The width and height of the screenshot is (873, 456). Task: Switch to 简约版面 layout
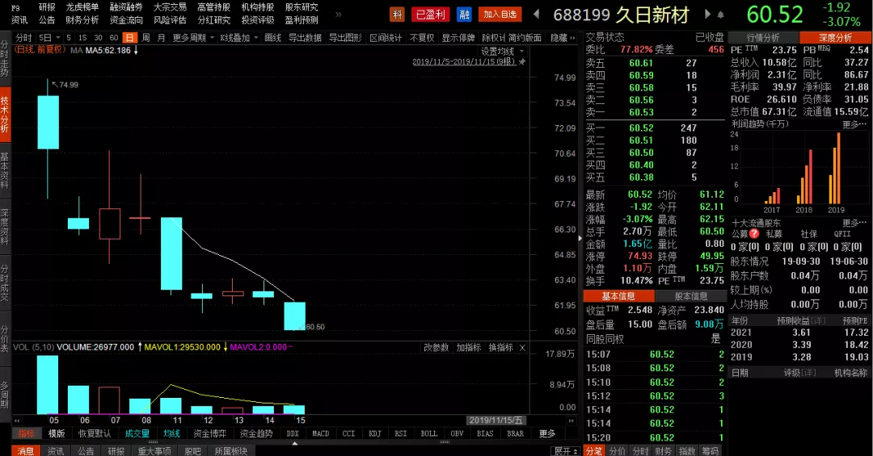point(525,38)
